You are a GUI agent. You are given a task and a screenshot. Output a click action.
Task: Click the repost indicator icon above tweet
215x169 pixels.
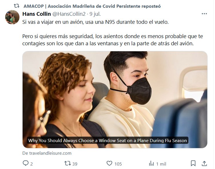(17, 6)
